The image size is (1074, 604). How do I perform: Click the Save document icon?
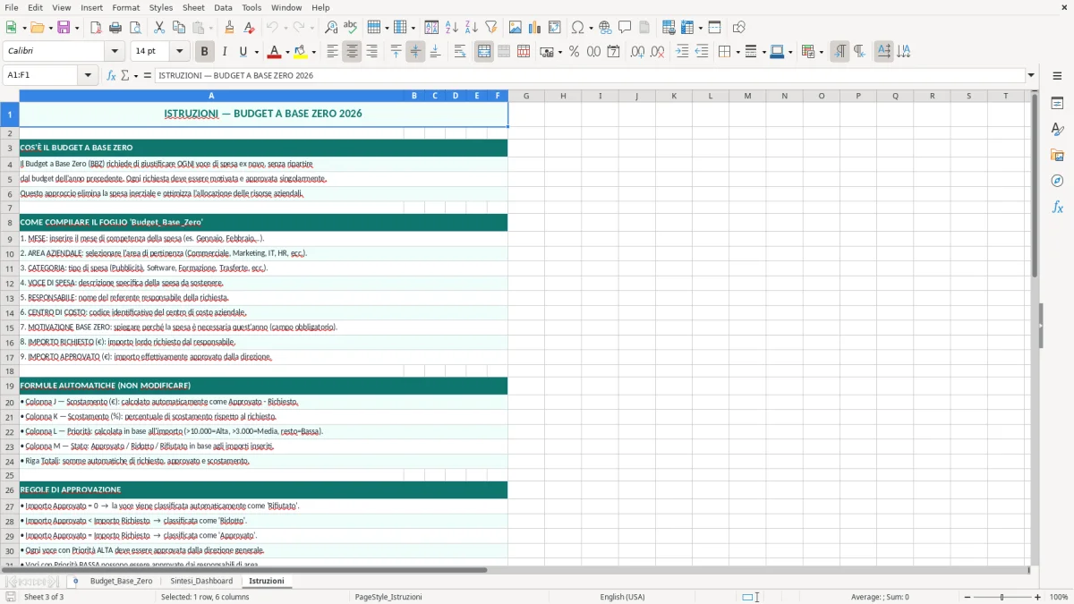coord(64,28)
